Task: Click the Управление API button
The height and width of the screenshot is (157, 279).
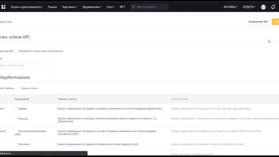Action: point(258,22)
